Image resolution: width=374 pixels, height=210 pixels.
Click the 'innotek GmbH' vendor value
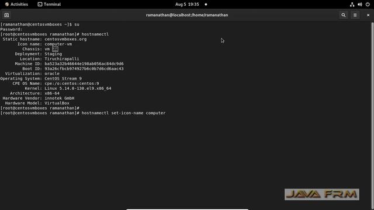(x=60, y=98)
